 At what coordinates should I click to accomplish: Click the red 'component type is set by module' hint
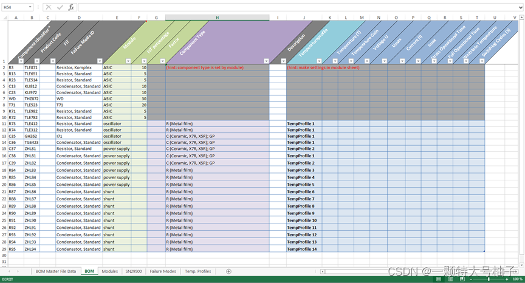click(x=205, y=67)
